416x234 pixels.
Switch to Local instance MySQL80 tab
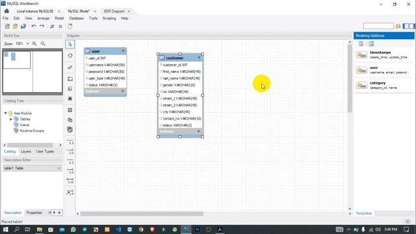(x=35, y=11)
